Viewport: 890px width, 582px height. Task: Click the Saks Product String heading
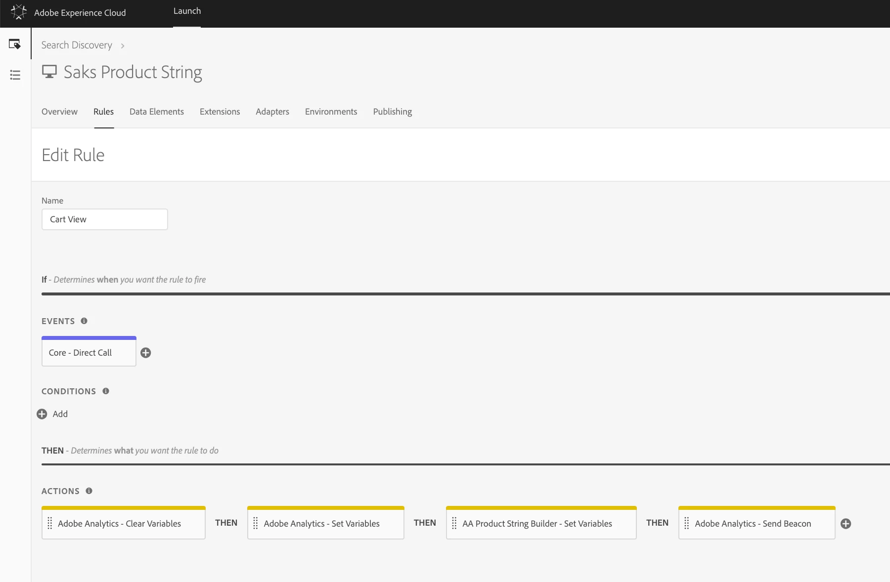click(133, 72)
